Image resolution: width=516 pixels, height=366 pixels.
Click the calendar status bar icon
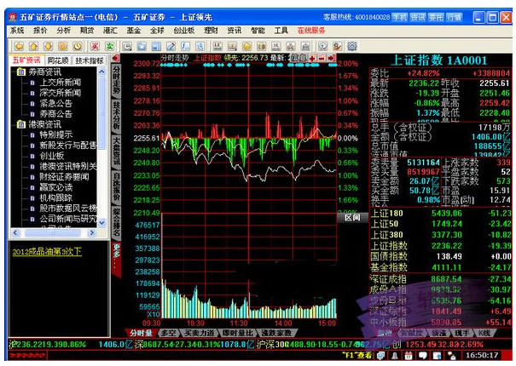click(409, 355)
